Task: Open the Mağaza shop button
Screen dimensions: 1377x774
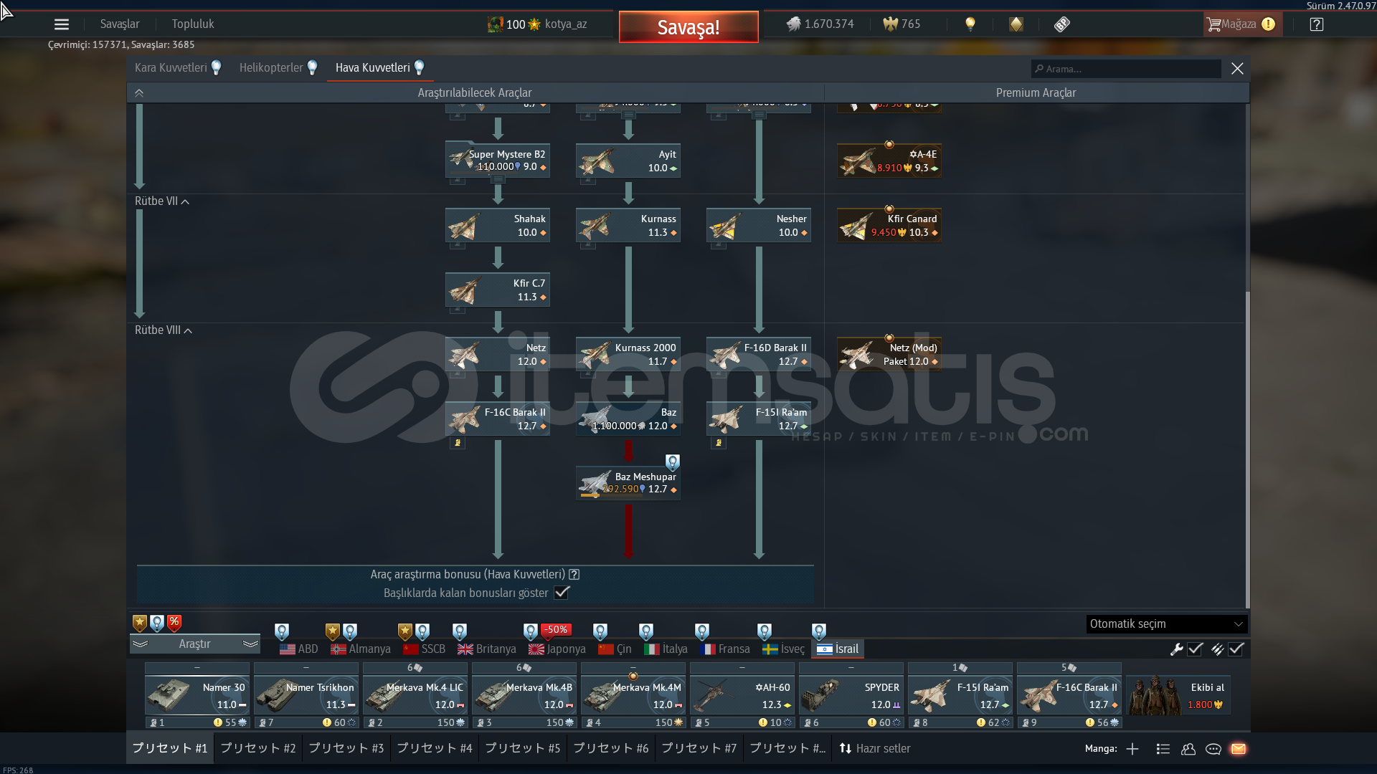Action: [1241, 24]
